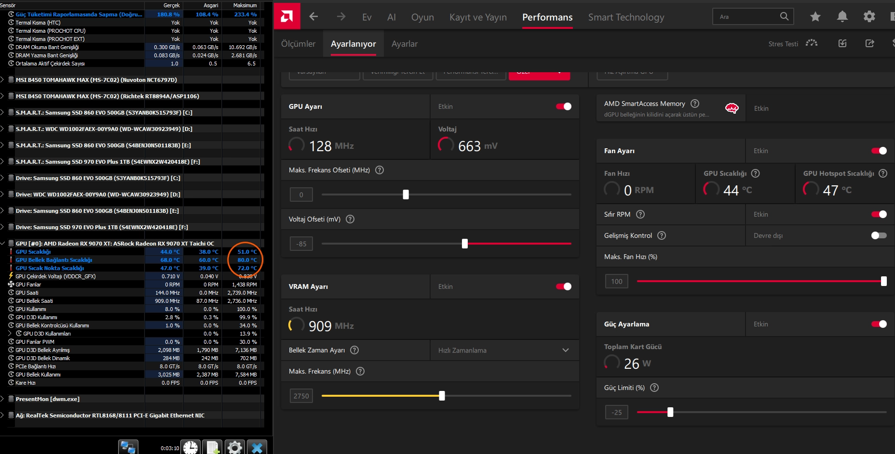Enable the Gelişmiş Kontrol toggle
This screenshot has width=895, height=454.
coord(879,235)
